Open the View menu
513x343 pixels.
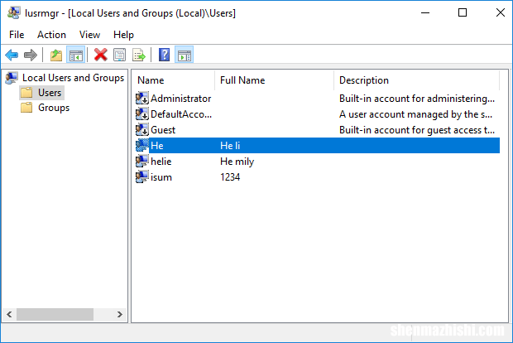point(89,35)
